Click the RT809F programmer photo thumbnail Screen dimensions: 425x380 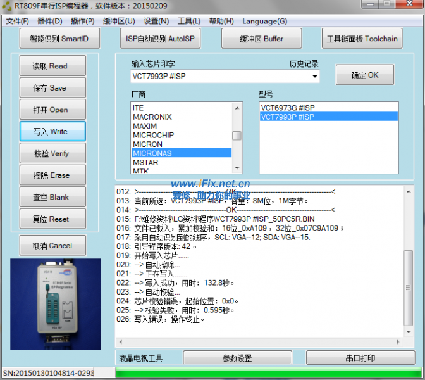55,304
